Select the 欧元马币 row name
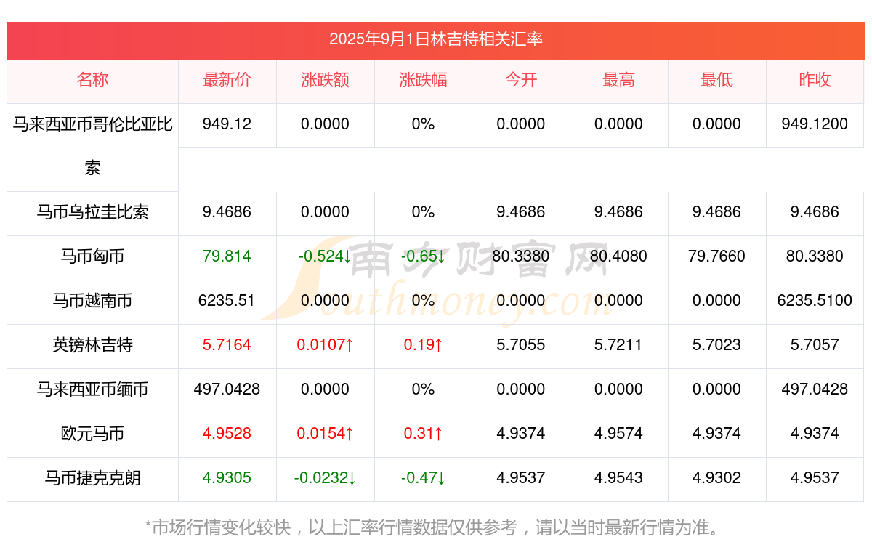This screenshot has height=550, width=872. click(x=92, y=434)
